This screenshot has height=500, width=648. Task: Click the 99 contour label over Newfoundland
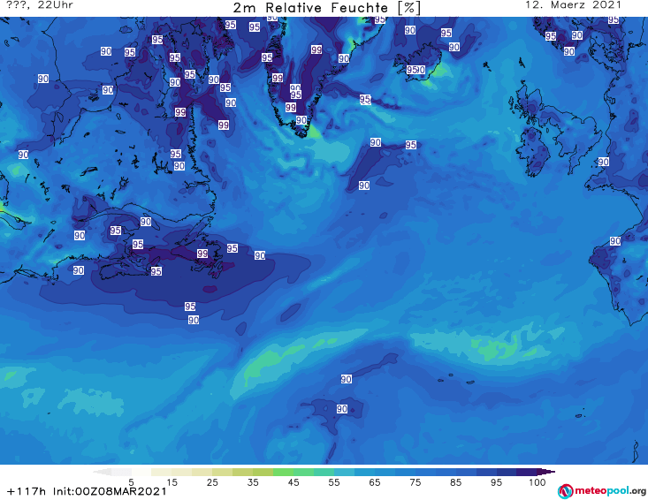coord(202,254)
